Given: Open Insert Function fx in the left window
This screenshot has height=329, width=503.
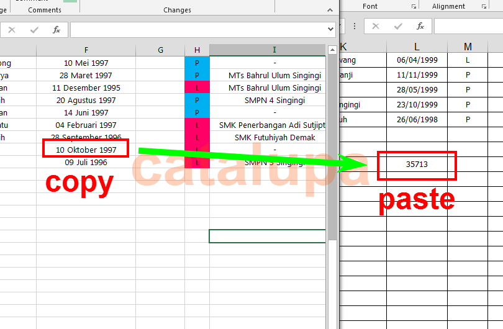Looking at the screenshot, I should point(57,30).
